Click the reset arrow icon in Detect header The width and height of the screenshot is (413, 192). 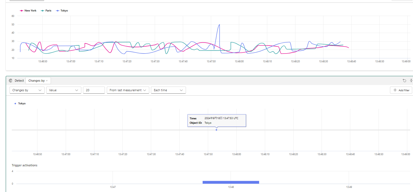pos(405,81)
